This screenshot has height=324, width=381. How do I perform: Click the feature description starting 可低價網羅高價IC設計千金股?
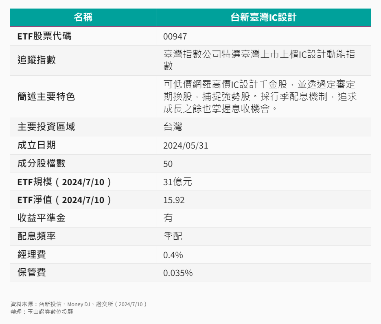click(260, 96)
